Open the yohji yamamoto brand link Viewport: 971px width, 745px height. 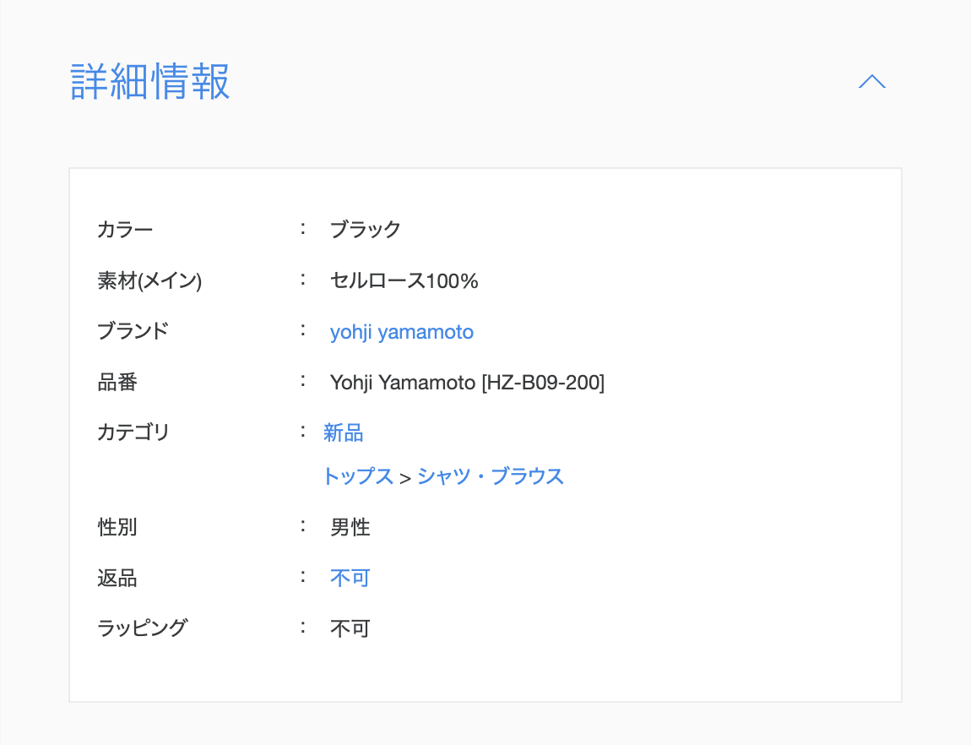click(401, 332)
